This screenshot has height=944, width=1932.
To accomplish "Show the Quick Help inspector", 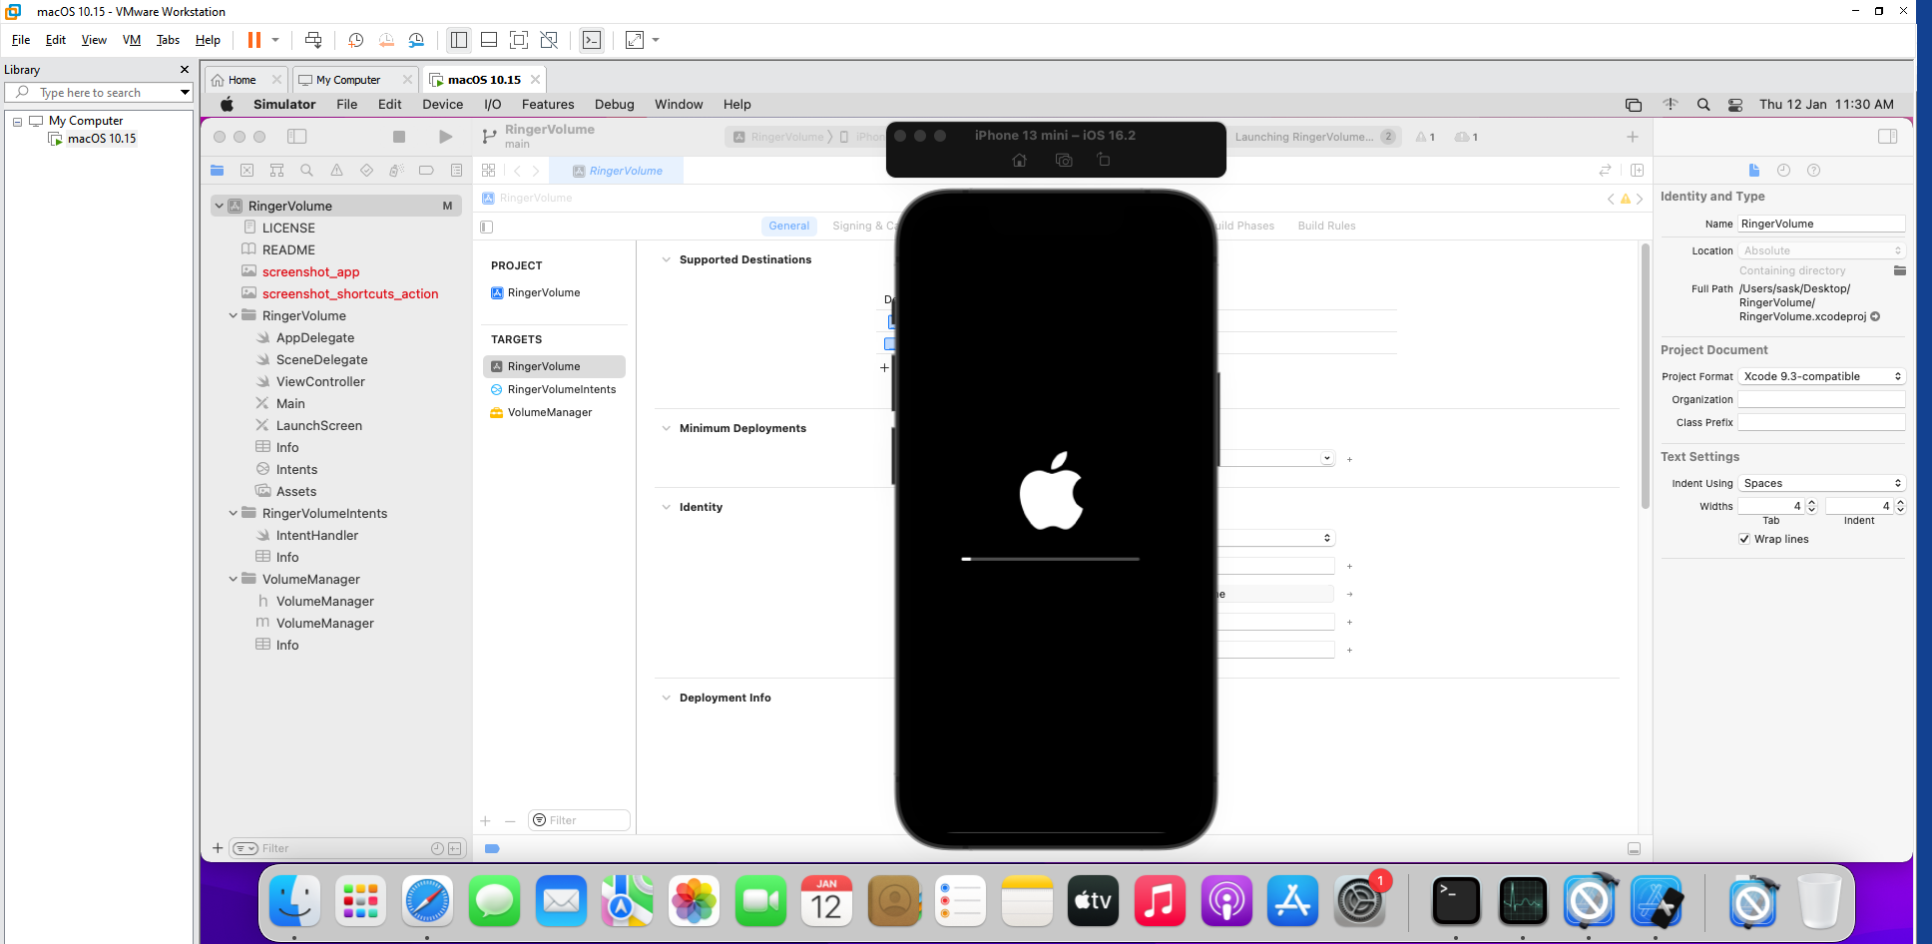I will pos(1813,171).
